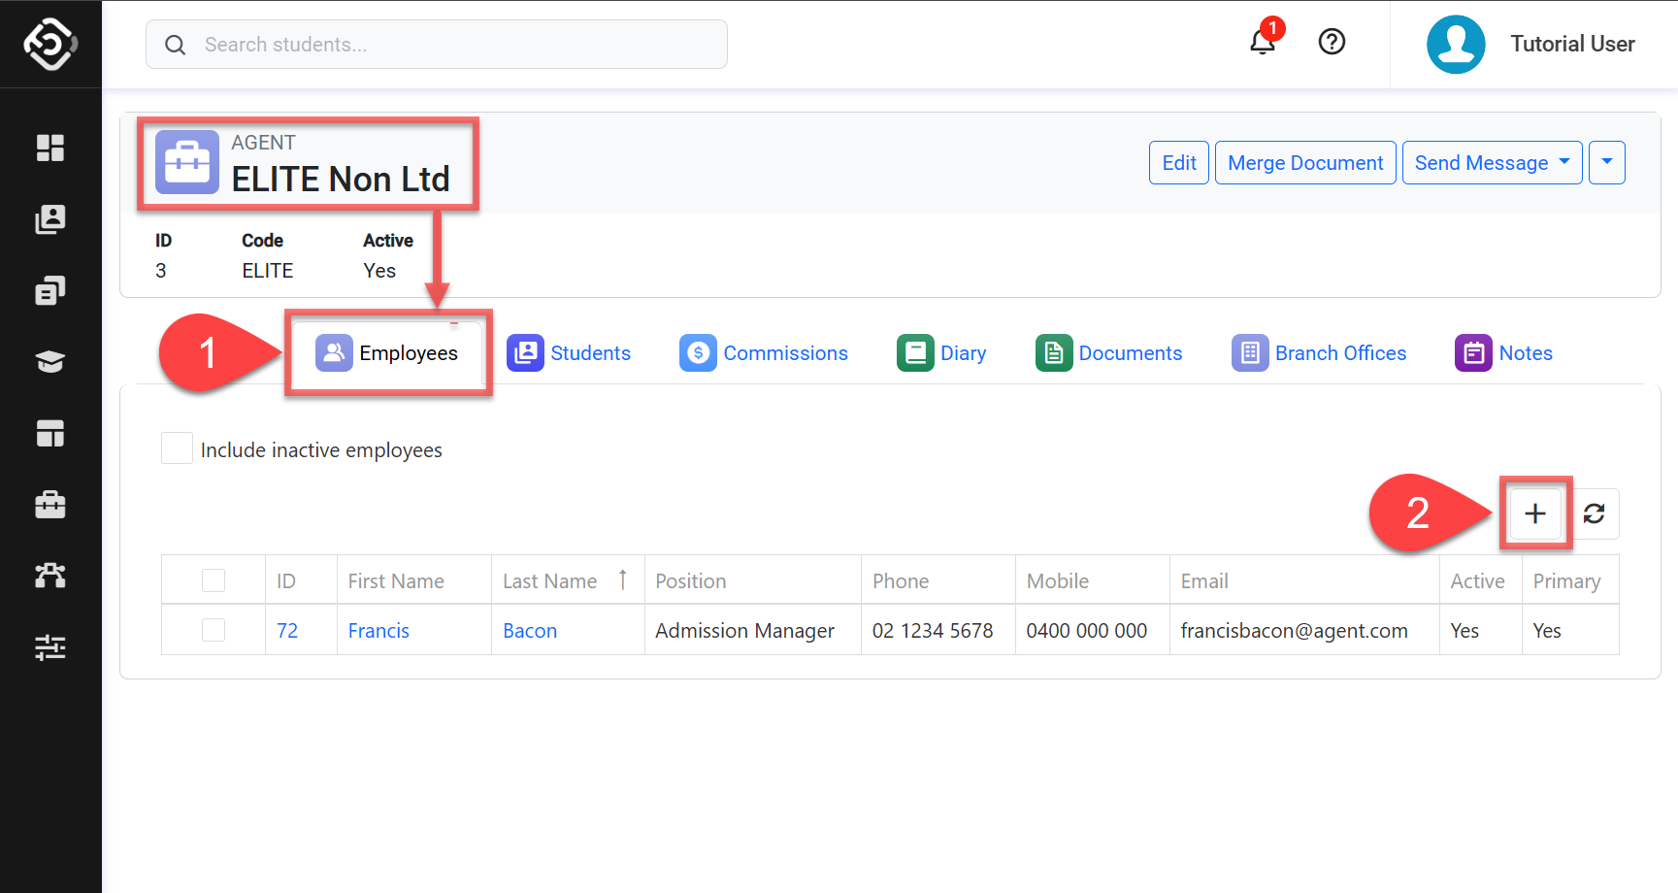Open the briefcase agents sidebar icon

tap(49, 505)
